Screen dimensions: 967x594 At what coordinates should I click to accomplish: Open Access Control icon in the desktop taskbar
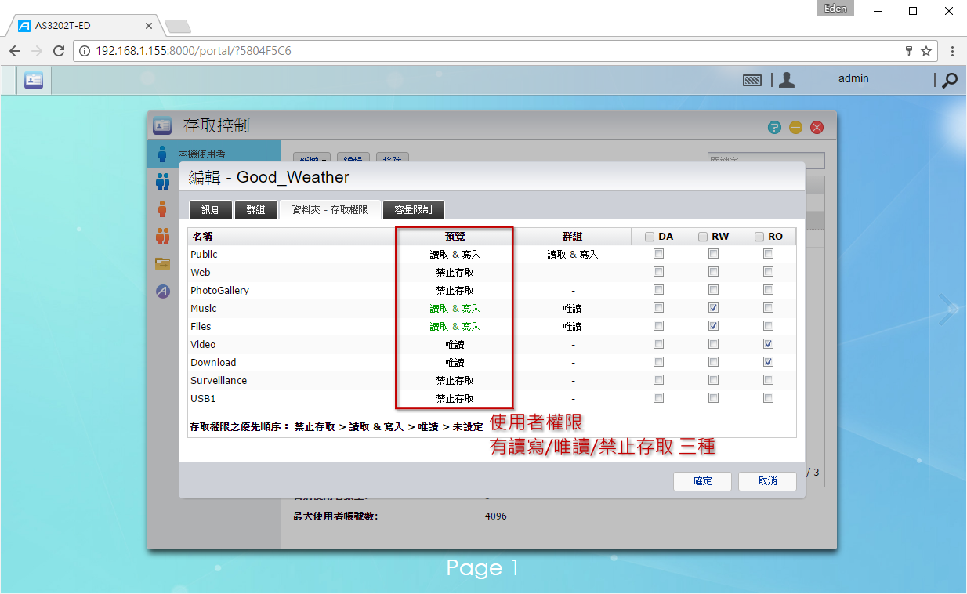pyautogui.click(x=34, y=80)
